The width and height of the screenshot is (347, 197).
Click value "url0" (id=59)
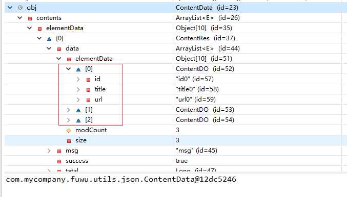point(196,100)
